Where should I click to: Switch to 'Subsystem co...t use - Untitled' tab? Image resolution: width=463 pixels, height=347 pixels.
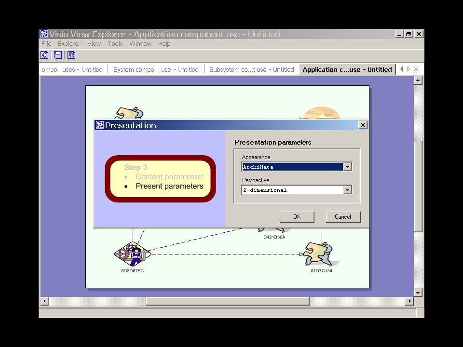[x=252, y=69]
